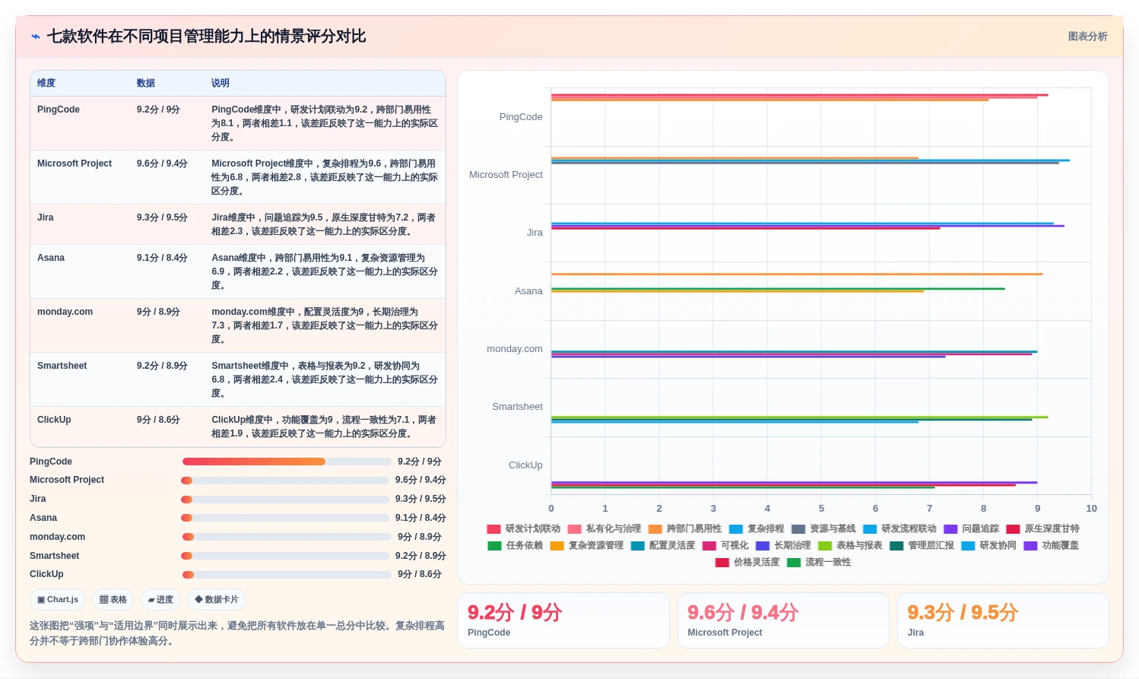
Task: Click the Smartsheet label on chart axis
Action: pos(517,407)
